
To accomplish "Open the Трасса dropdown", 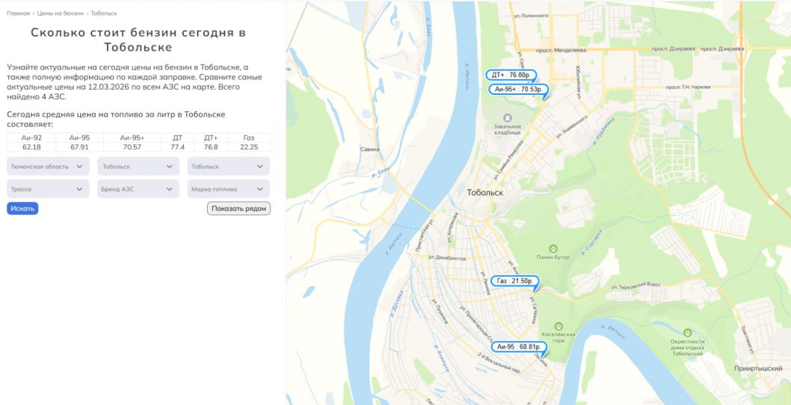I will pyautogui.click(x=48, y=189).
